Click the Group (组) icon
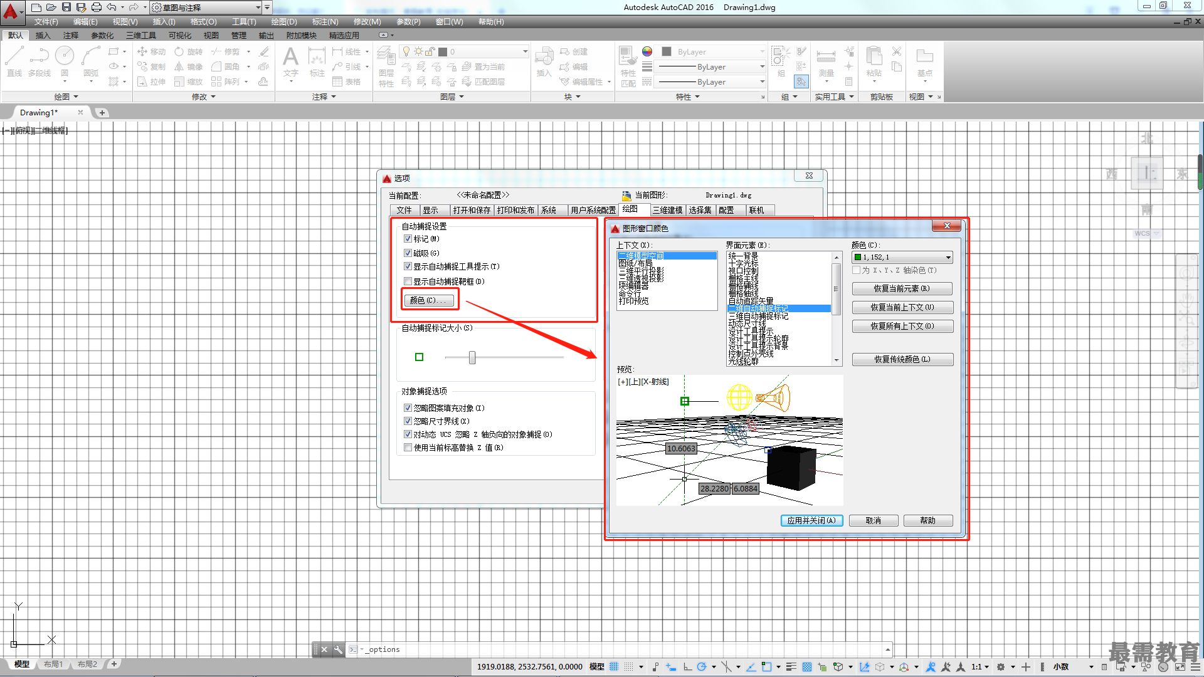Screen dimensions: 1204x677 point(780,61)
